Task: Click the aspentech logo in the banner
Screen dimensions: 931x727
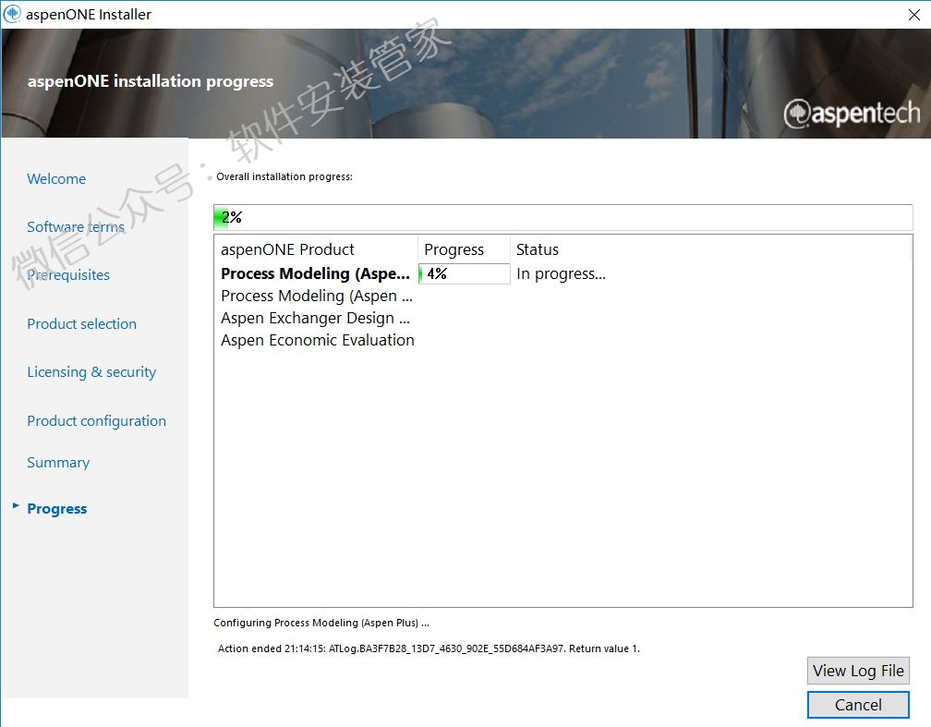Action: [x=852, y=113]
